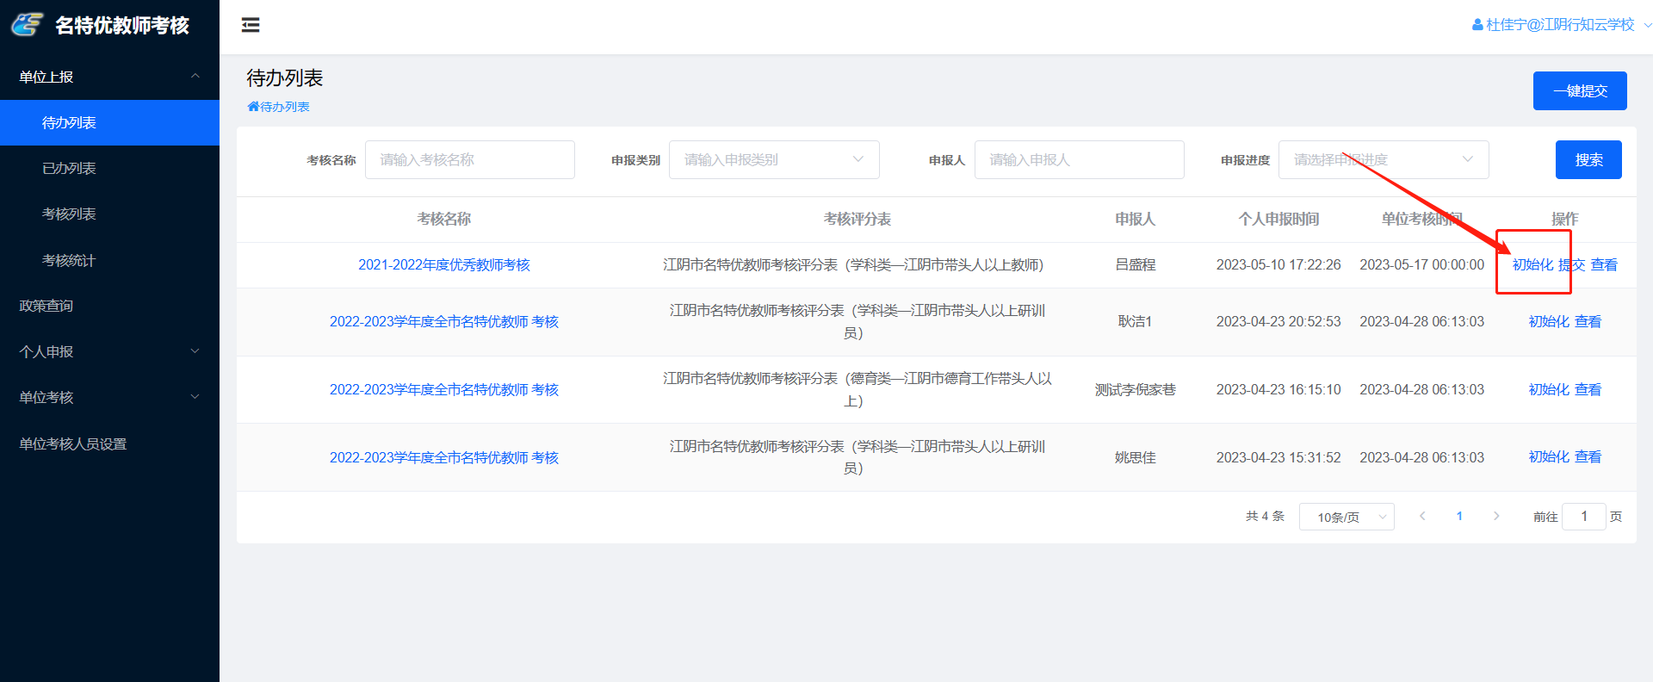Go to previous page arrow in pagination

[1422, 516]
